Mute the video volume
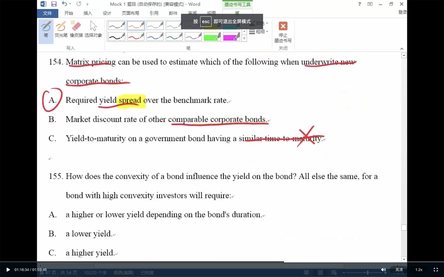Image resolution: width=444 pixels, height=277 pixels. point(383,270)
